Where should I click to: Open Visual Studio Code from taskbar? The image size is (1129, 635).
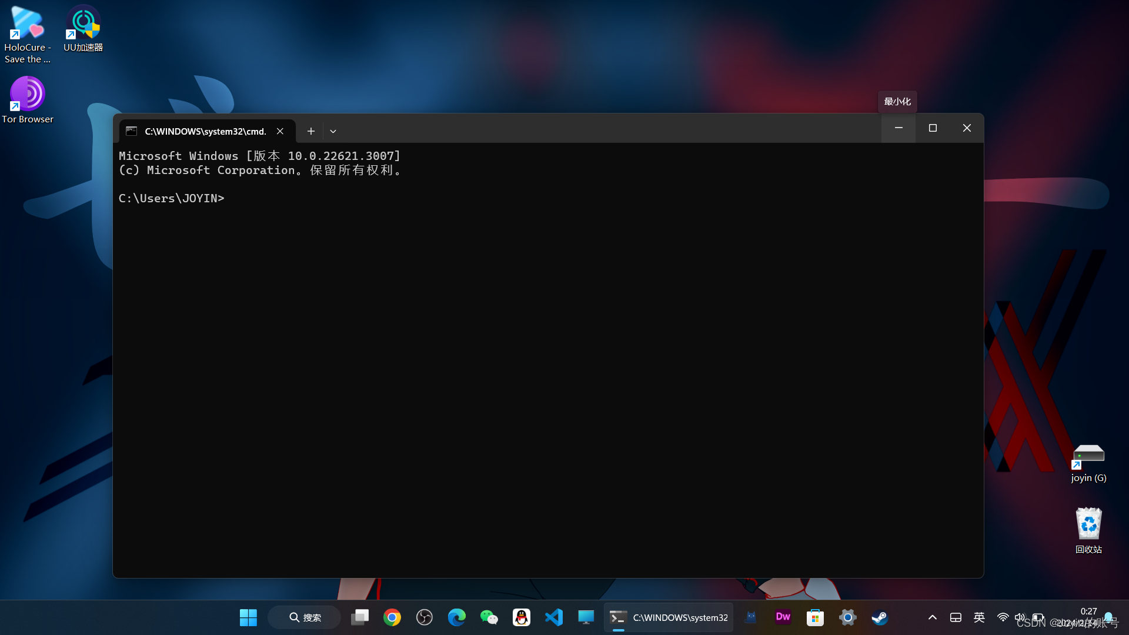[x=554, y=617]
